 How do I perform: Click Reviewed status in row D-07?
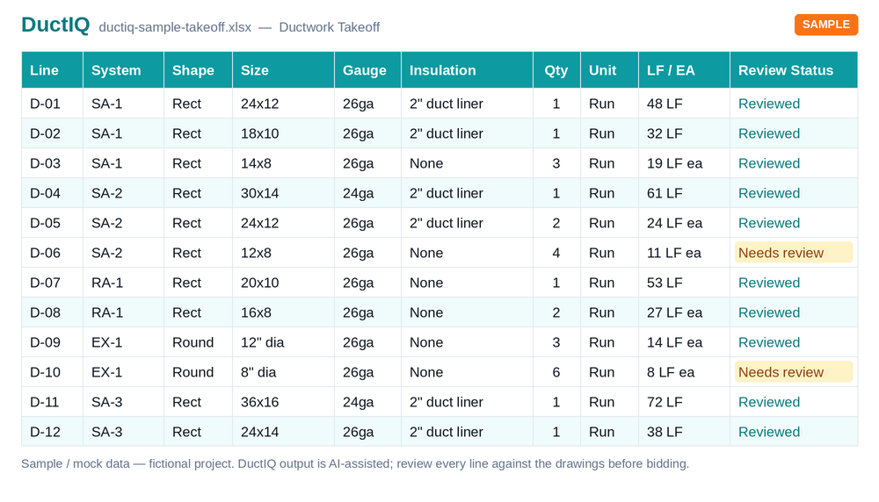pos(768,283)
